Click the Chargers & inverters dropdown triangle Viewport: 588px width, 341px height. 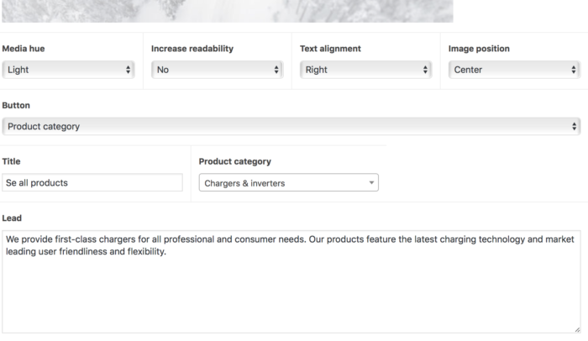point(371,182)
